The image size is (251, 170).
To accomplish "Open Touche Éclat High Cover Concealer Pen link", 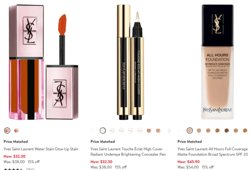I will (128, 152).
